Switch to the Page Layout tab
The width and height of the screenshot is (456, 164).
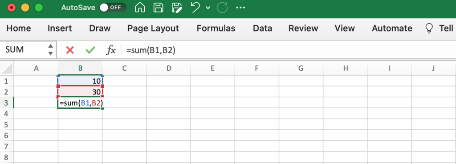[153, 28]
